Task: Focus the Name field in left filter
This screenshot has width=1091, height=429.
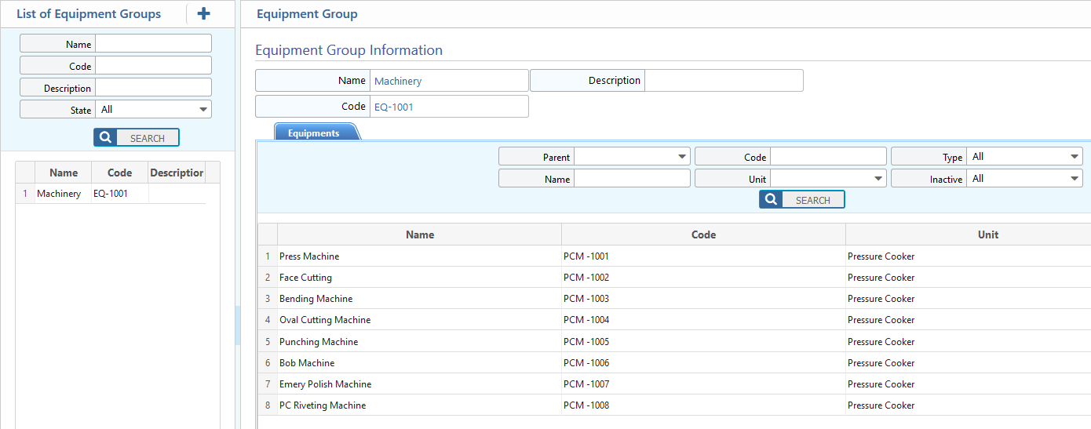Action: tap(153, 44)
